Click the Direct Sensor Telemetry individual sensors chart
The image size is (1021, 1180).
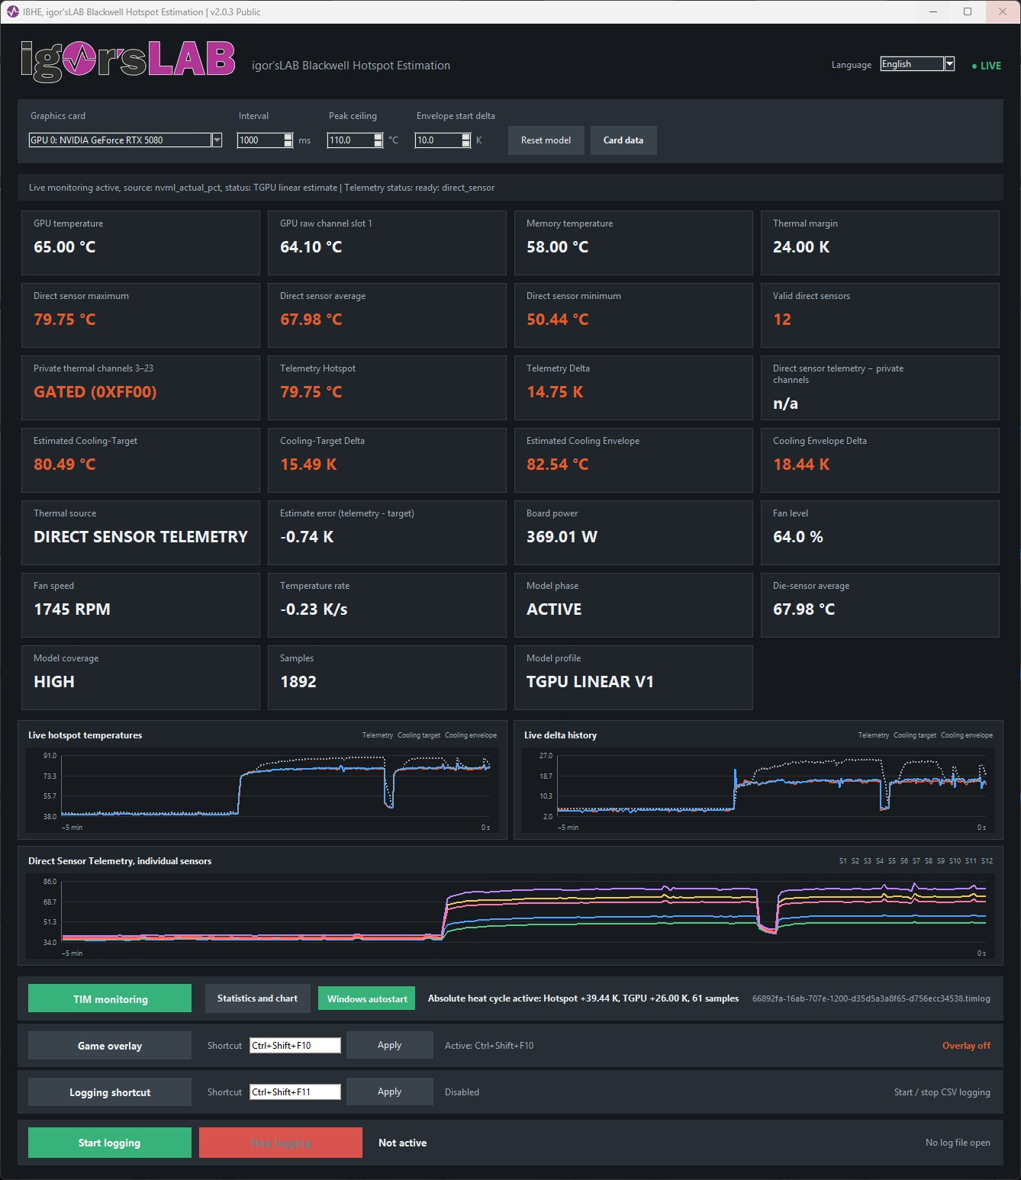point(510,916)
